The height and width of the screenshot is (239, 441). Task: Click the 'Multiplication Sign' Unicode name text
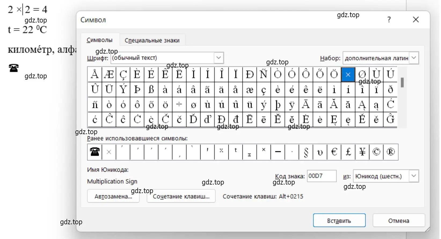[x=112, y=181]
